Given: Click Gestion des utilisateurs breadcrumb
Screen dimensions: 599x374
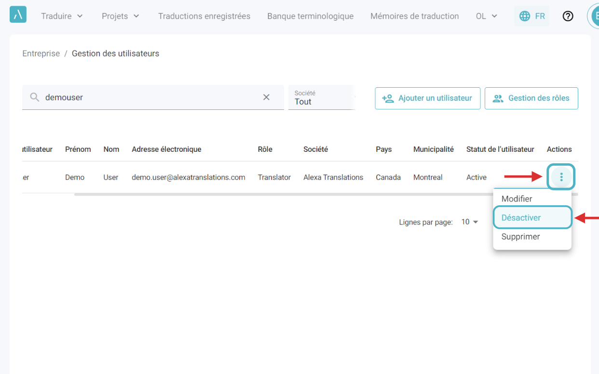Looking at the screenshot, I should [x=115, y=53].
